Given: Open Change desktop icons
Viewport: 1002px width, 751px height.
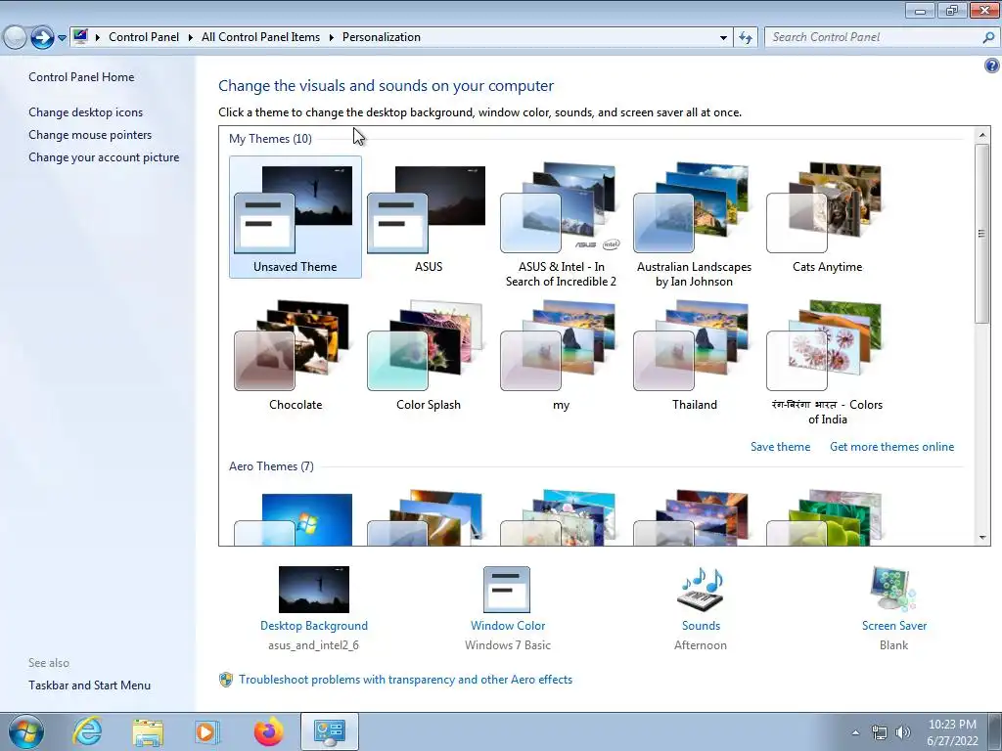Looking at the screenshot, I should tap(86, 112).
